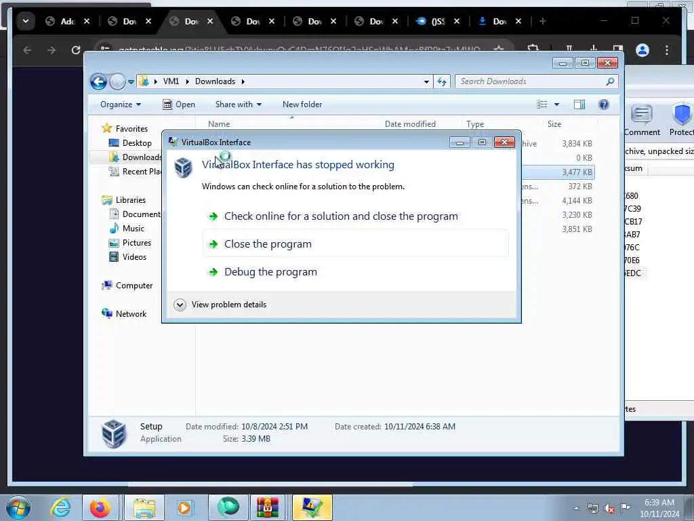Sort files by Size column

tap(554, 124)
